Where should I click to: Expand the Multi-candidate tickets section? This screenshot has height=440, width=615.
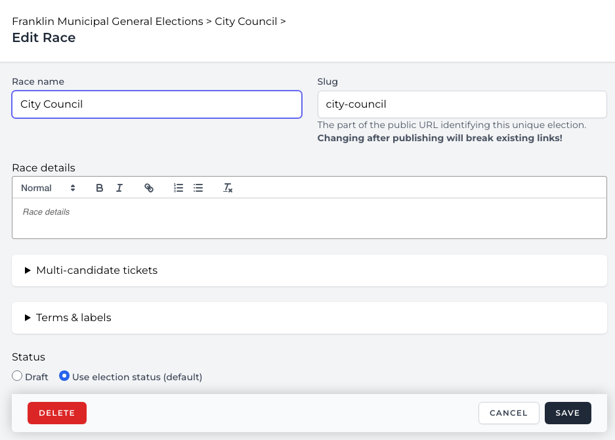click(x=96, y=271)
